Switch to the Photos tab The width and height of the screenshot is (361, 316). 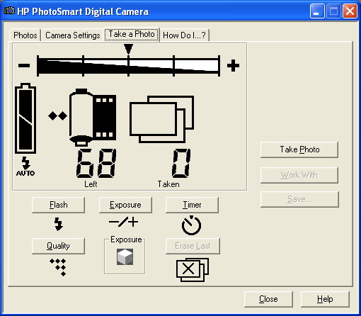pyautogui.click(x=25, y=35)
